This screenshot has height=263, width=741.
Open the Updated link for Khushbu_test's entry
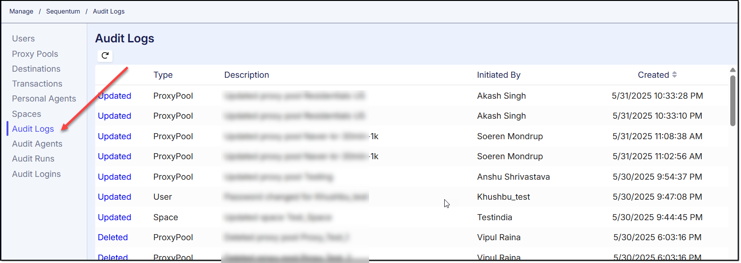[114, 197]
